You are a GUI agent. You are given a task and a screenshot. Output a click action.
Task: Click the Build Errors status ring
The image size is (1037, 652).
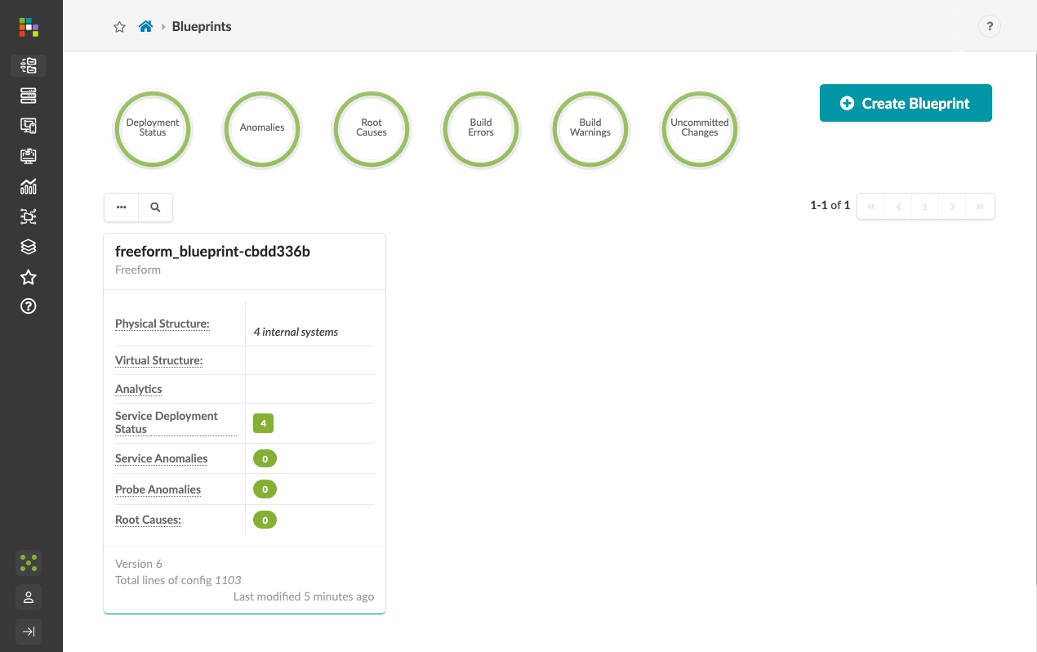coord(481,129)
